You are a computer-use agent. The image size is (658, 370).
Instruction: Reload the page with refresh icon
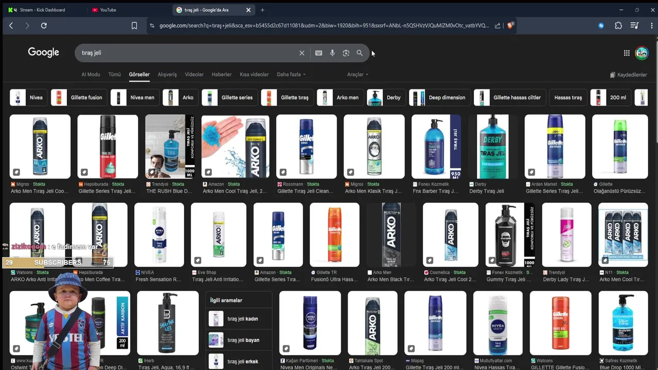(44, 26)
